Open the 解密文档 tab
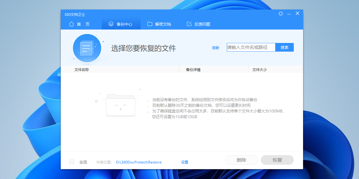359x179 pixels. pyautogui.click(x=159, y=24)
